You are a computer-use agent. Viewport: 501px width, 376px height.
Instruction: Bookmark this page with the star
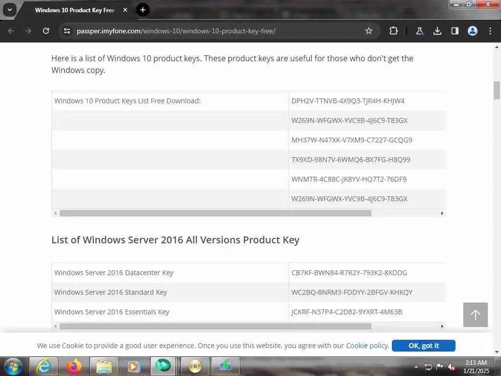[x=369, y=31]
